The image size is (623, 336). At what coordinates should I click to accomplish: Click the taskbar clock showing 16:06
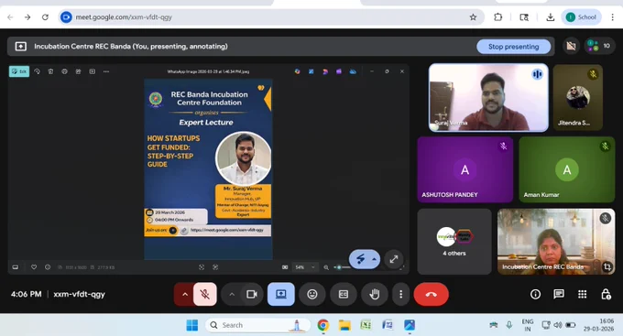click(598, 325)
